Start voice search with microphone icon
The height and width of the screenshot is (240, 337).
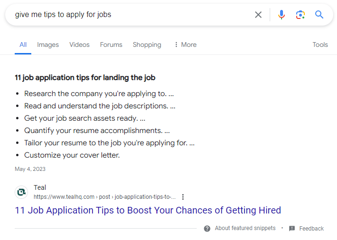(282, 15)
